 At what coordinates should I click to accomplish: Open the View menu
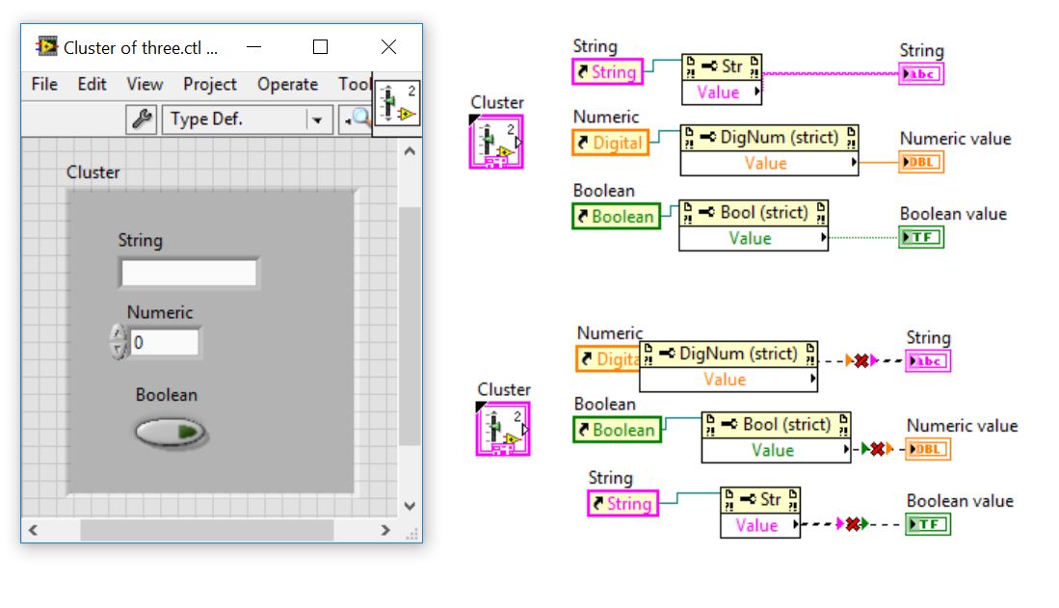(x=145, y=85)
